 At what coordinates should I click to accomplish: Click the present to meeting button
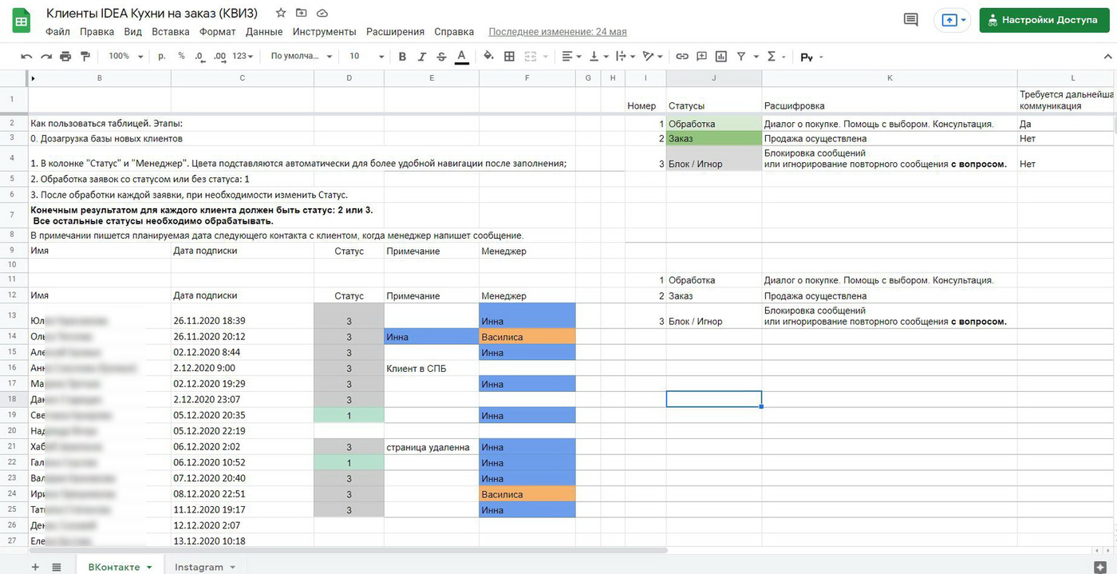pos(952,20)
